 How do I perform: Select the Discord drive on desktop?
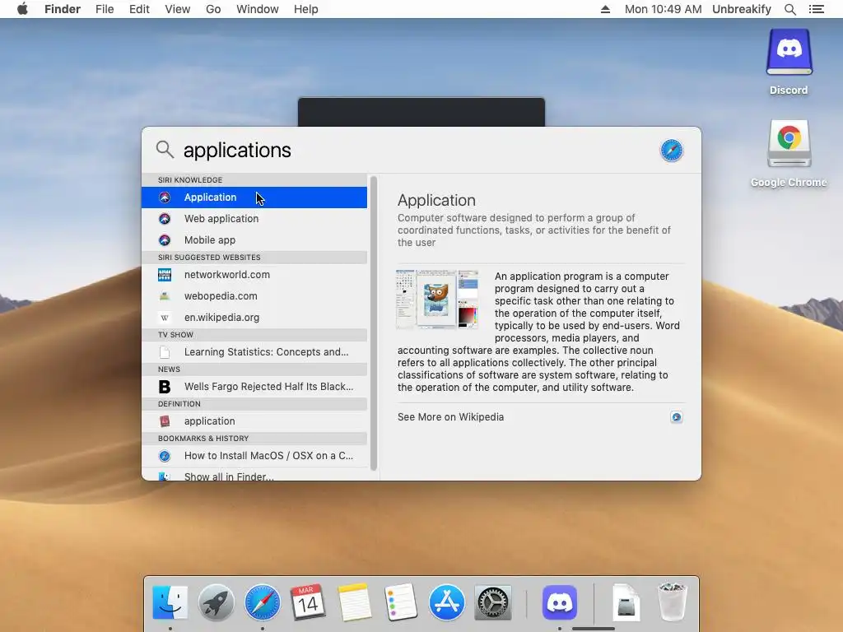click(789, 61)
